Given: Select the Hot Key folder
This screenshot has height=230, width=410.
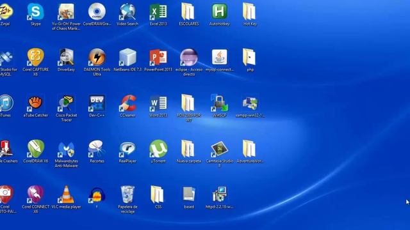Looking at the screenshot, I should click(249, 12).
